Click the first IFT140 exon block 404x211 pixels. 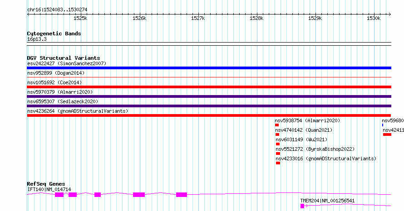pos(59,195)
